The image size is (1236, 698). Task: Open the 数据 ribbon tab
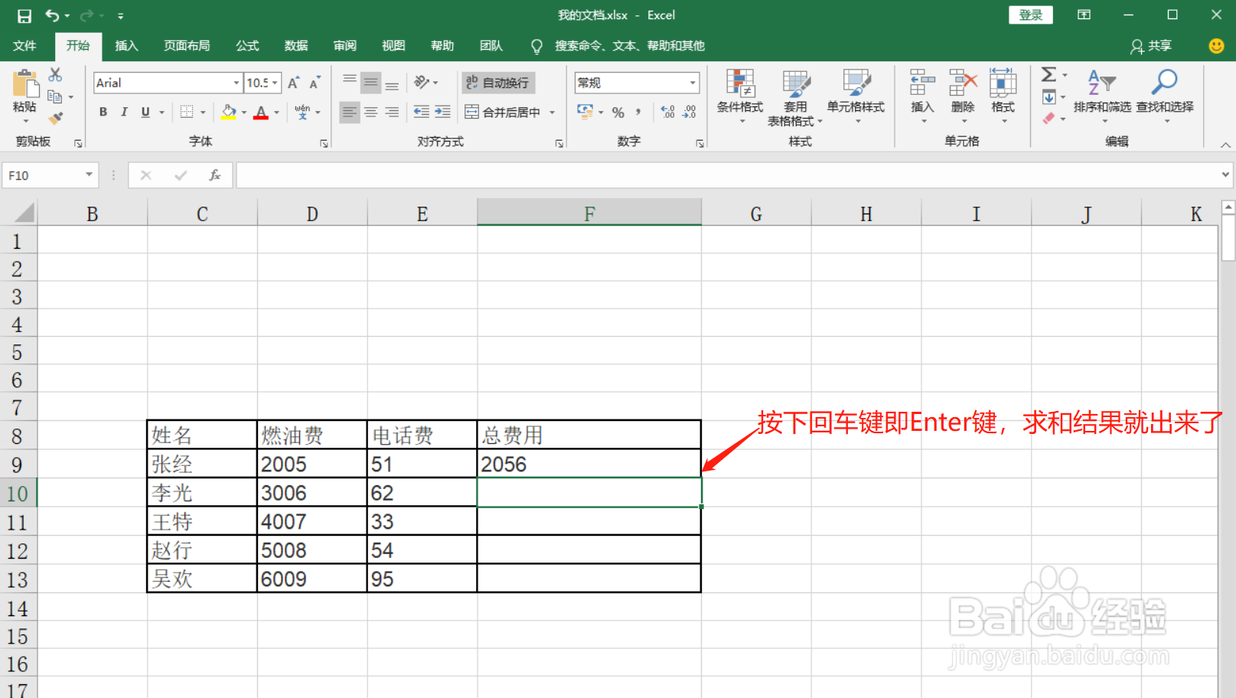tap(295, 45)
